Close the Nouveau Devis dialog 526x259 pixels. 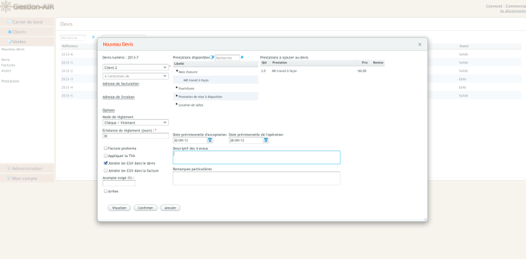click(x=419, y=44)
